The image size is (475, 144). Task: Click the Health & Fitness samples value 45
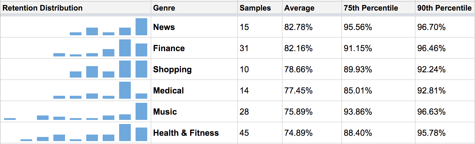[244, 133]
